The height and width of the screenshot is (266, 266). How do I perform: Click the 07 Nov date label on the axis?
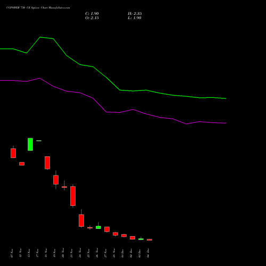click(x=12, y=253)
